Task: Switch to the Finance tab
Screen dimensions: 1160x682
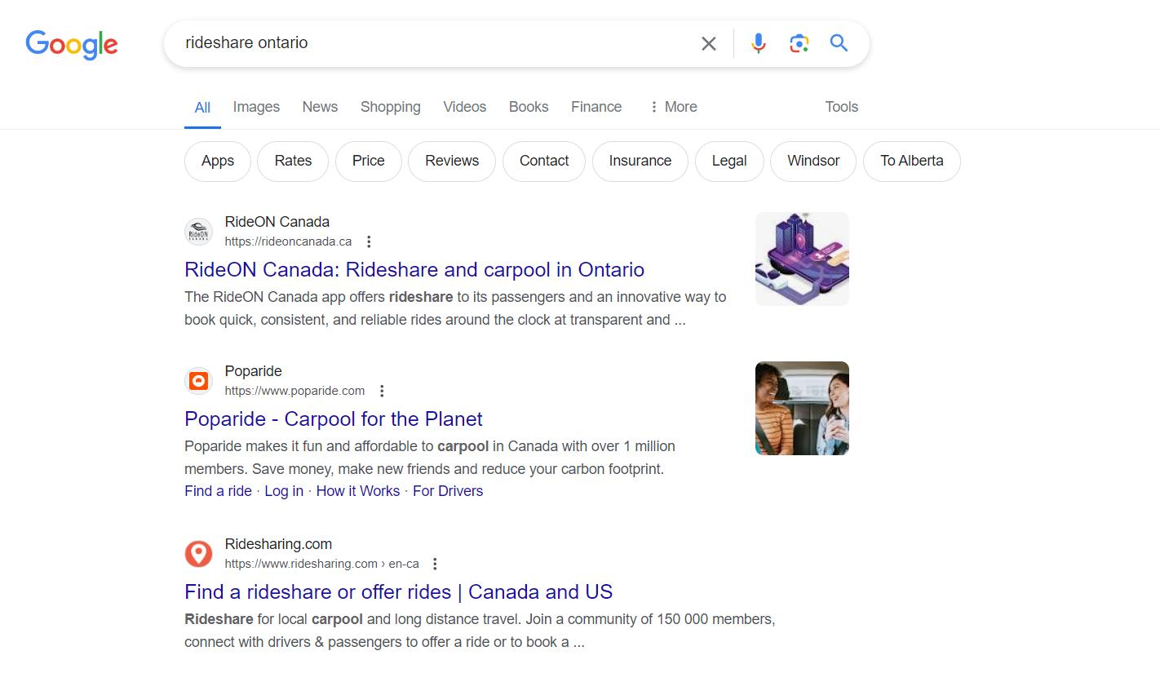Action: pyautogui.click(x=596, y=107)
